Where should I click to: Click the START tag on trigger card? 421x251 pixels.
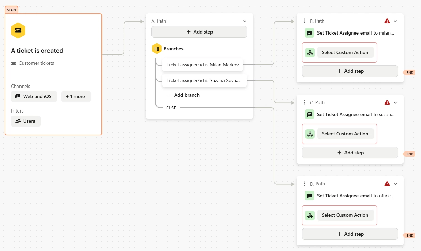coord(12,10)
